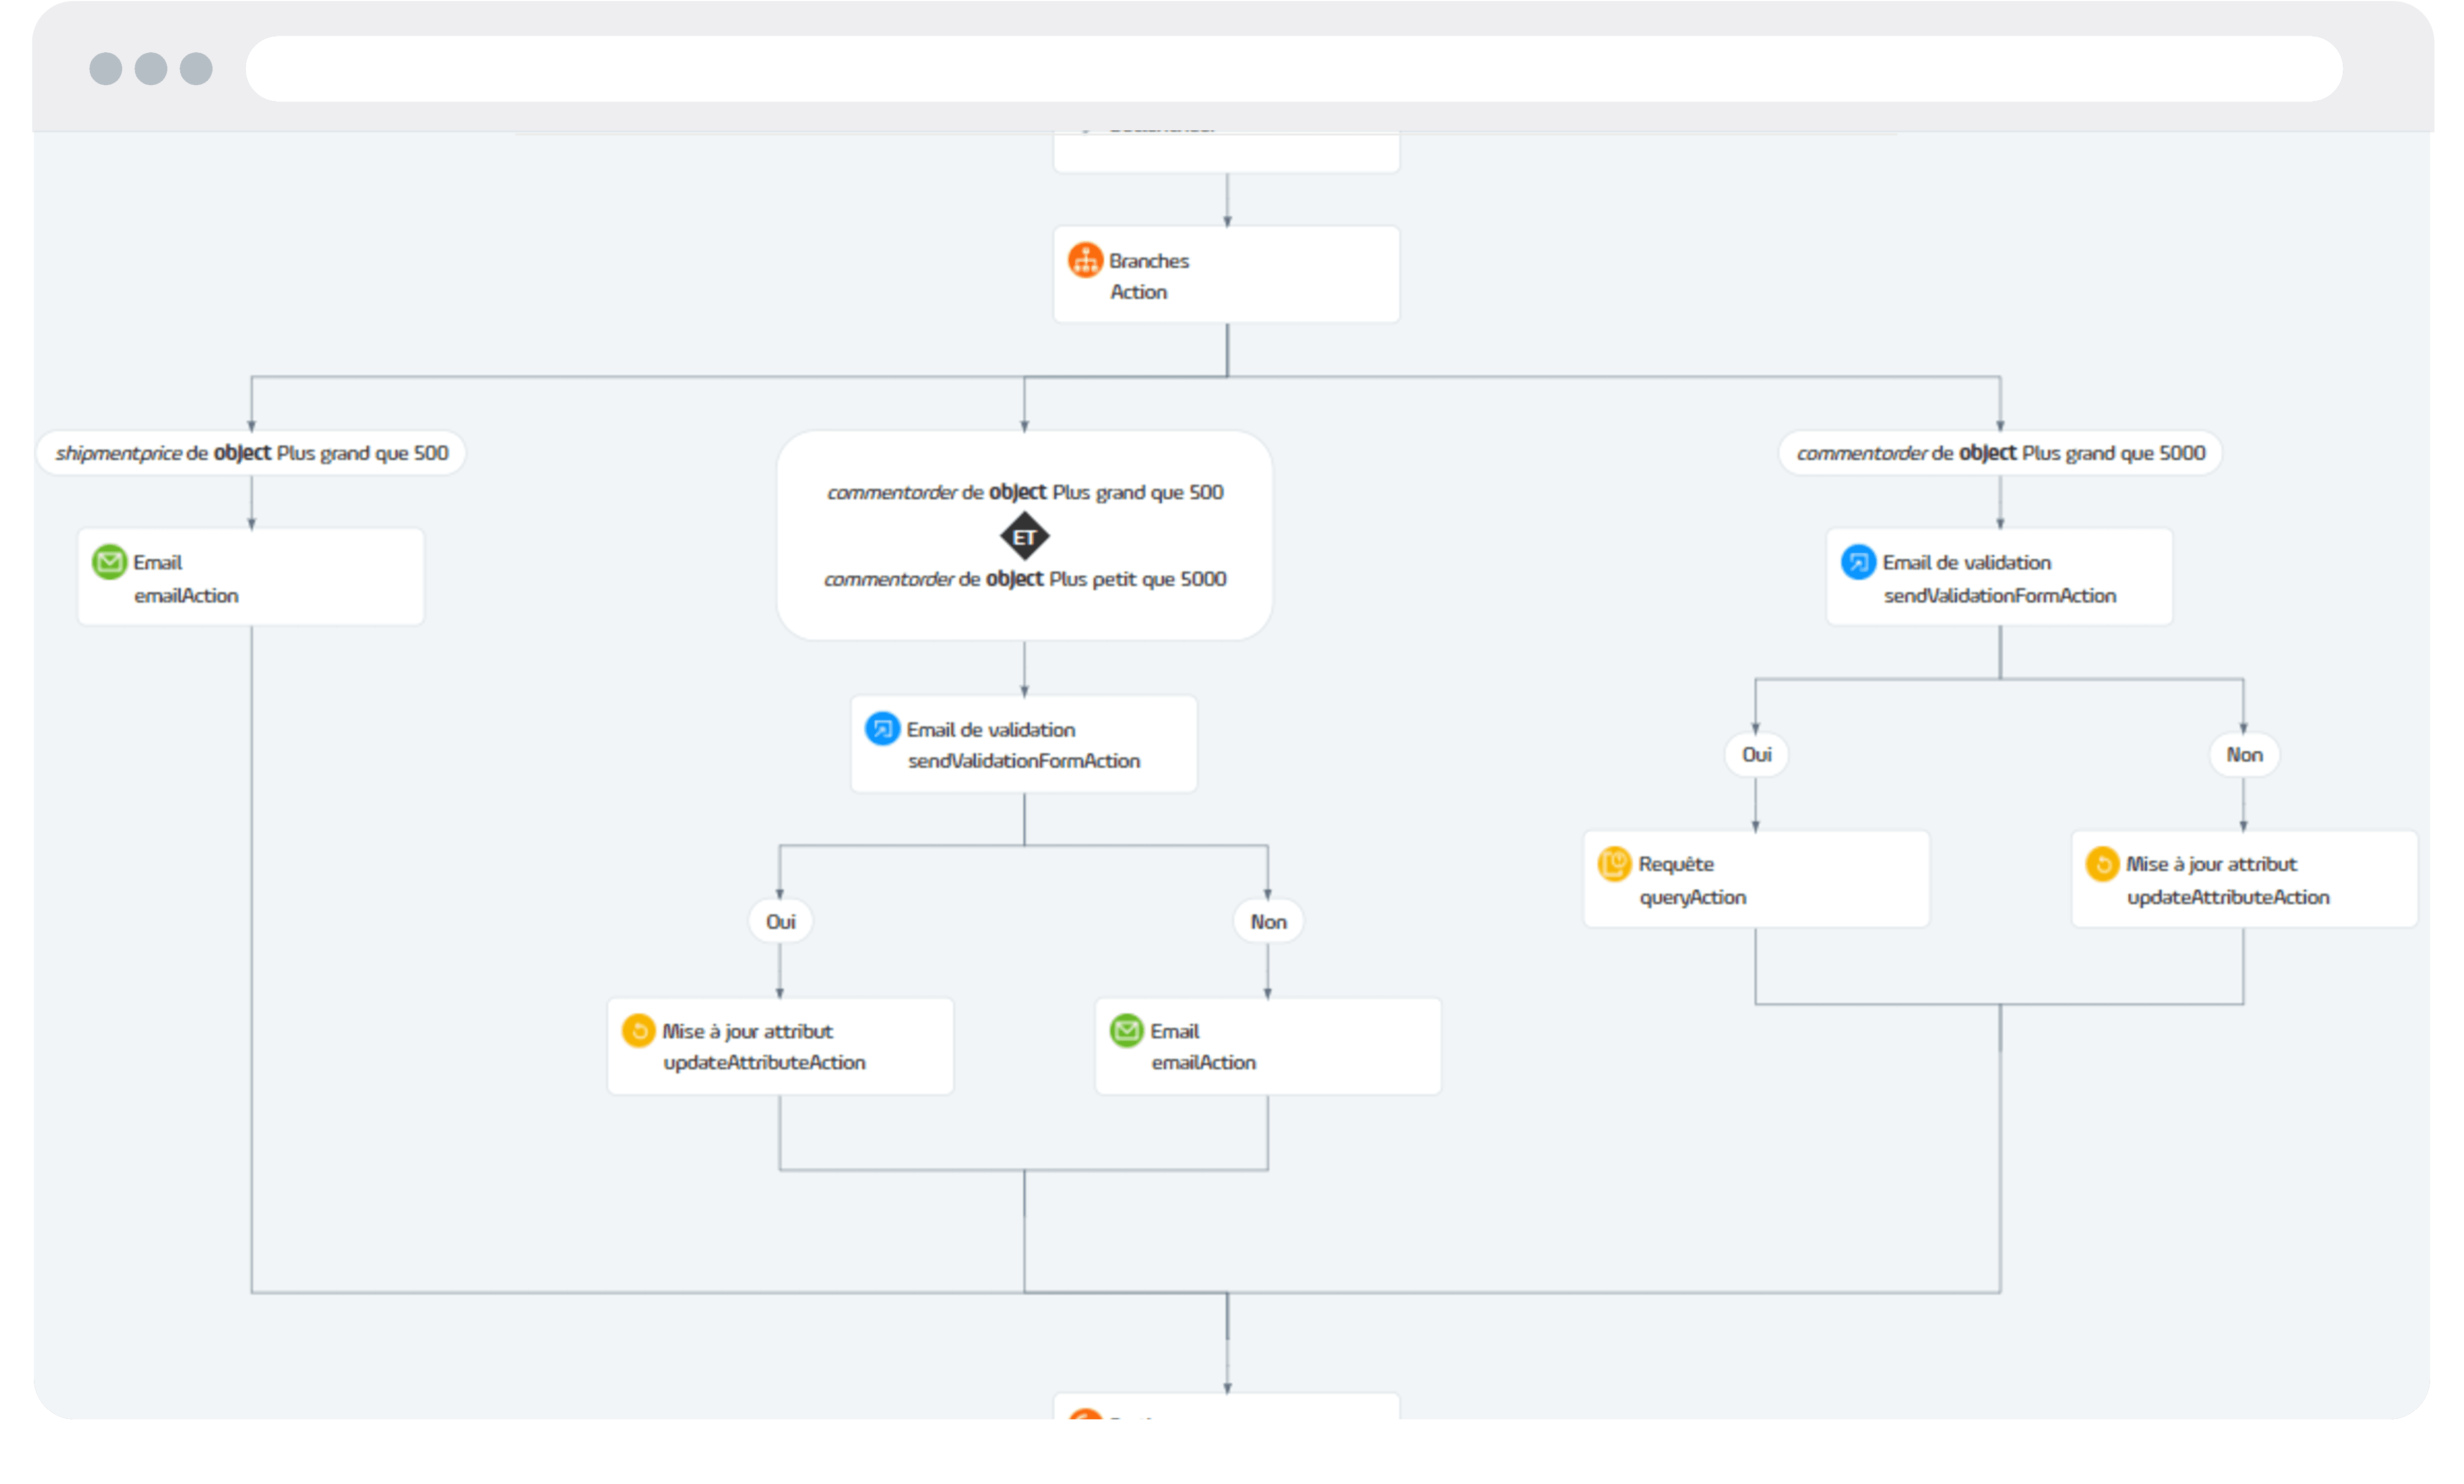Select the commentorder Plus petit que 5000 condition

(x=1024, y=579)
